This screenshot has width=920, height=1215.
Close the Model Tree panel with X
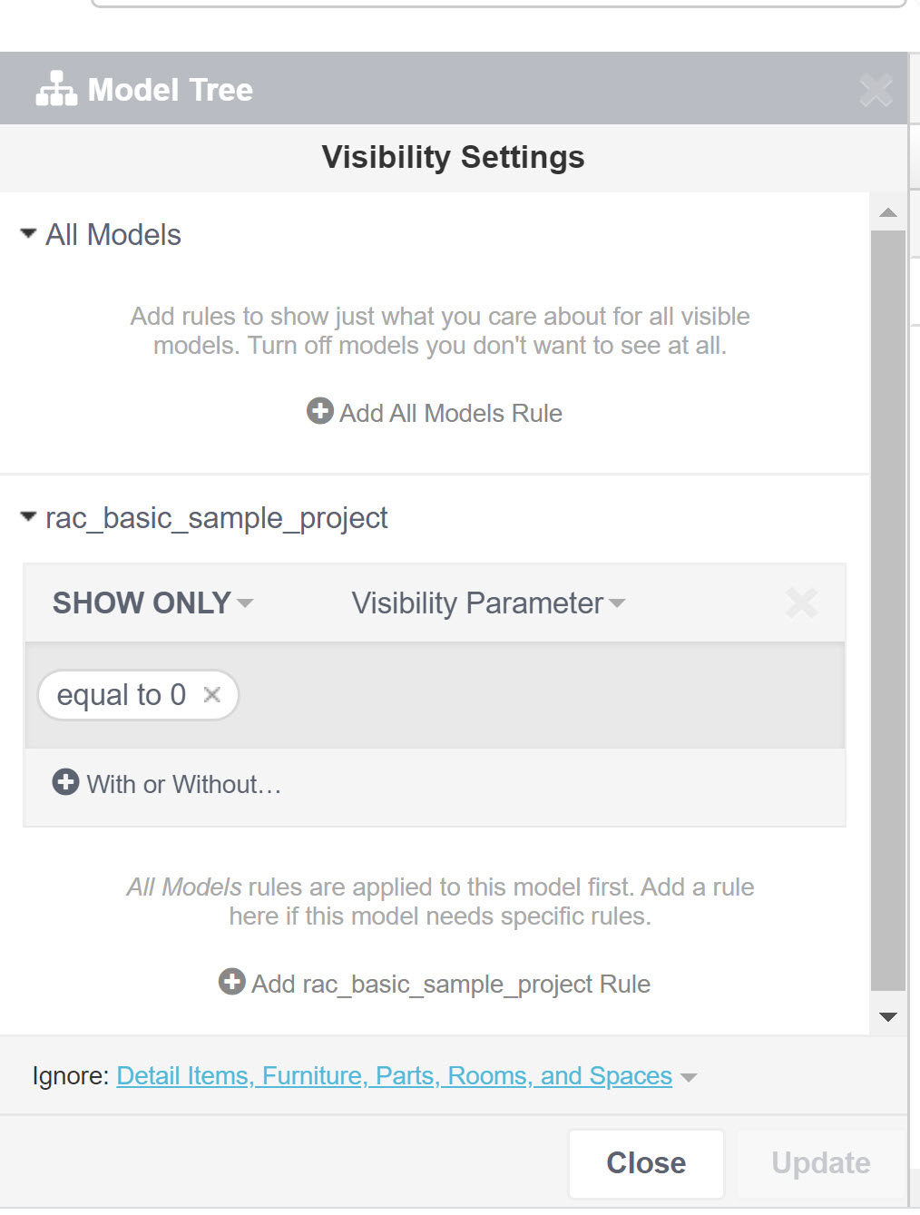click(876, 89)
